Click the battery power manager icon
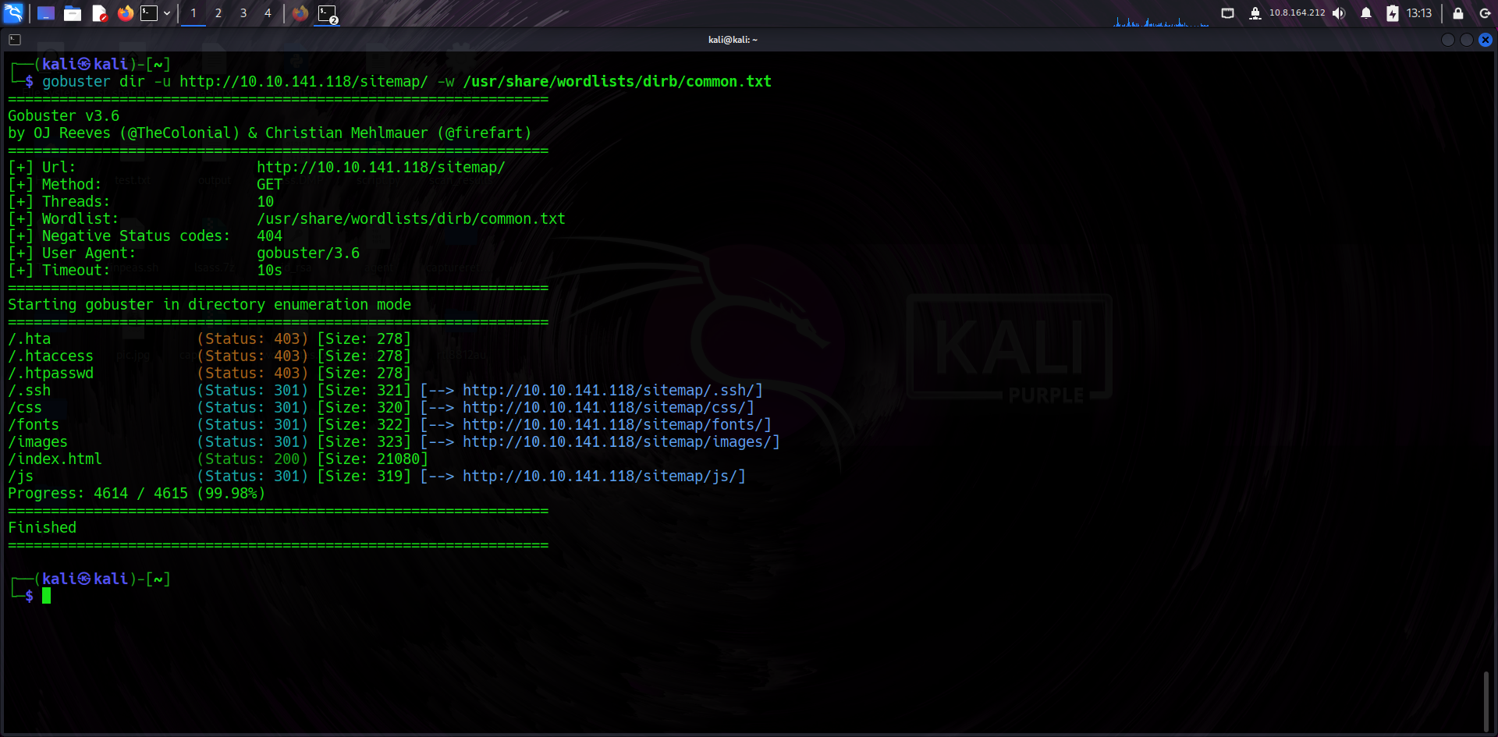This screenshot has height=737, width=1498. [1392, 13]
